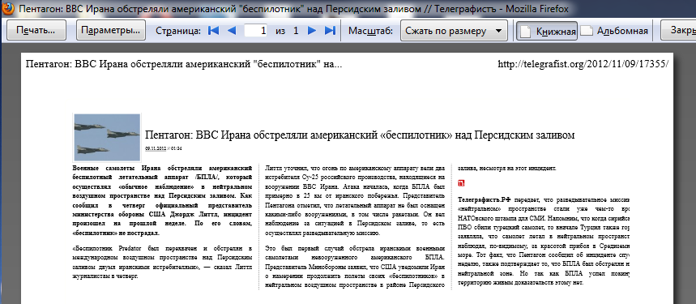696x304 pixels.
Task: Click the article date 09.11.2012
Action: click(156, 148)
